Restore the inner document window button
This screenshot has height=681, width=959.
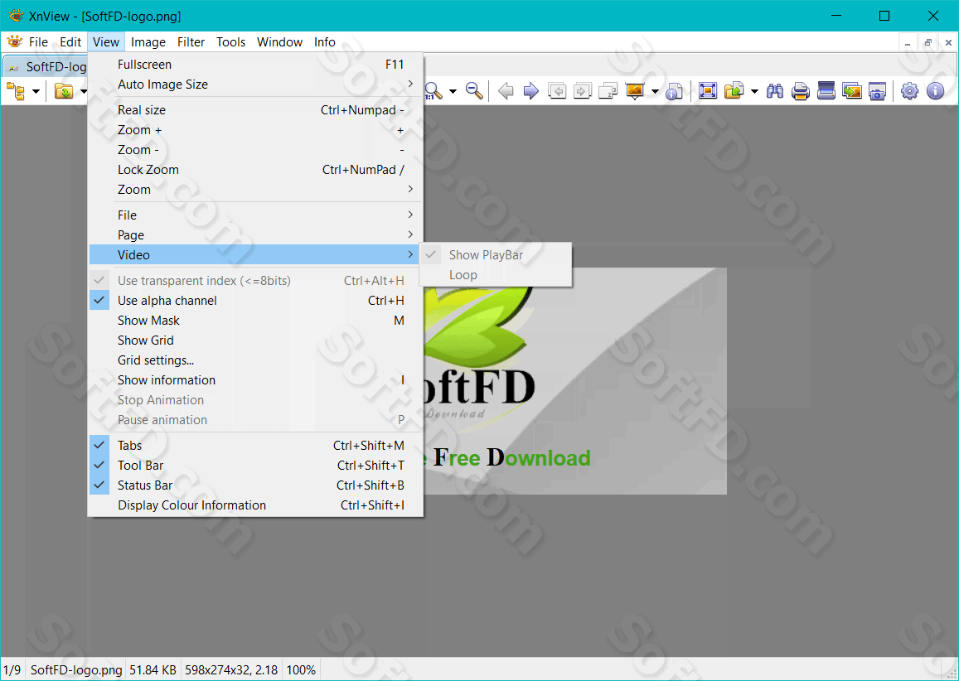(928, 43)
